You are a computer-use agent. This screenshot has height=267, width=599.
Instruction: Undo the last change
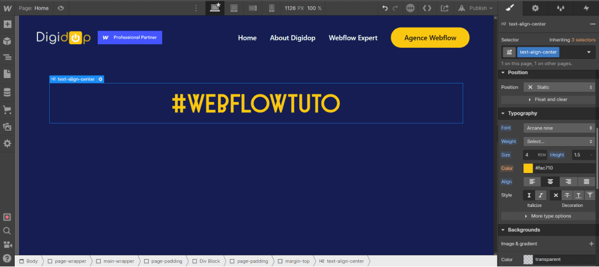(385, 8)
